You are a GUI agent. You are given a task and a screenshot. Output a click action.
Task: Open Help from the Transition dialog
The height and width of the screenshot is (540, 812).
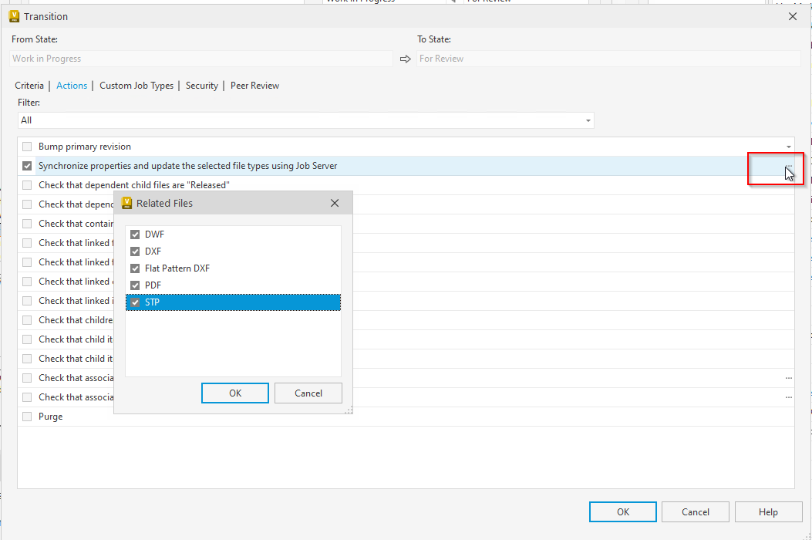(x=767, y=511)
